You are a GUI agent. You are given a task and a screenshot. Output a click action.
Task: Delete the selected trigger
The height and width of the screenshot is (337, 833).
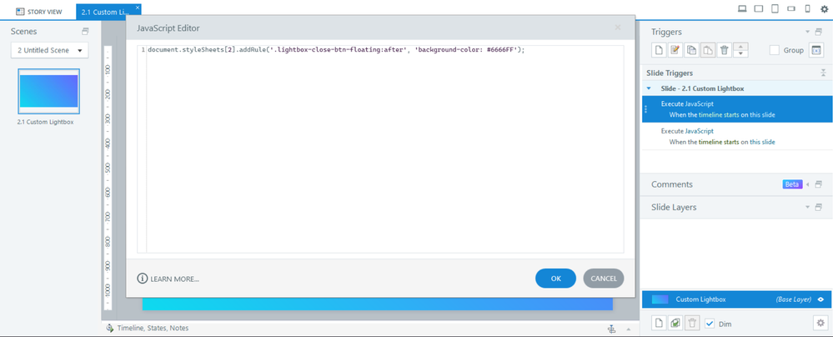[x=724, y=50]
